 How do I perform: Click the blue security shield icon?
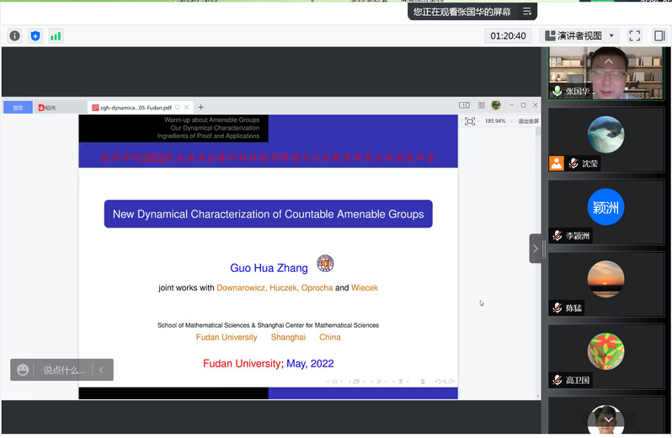pyautogui.click(x=35, y=35)
